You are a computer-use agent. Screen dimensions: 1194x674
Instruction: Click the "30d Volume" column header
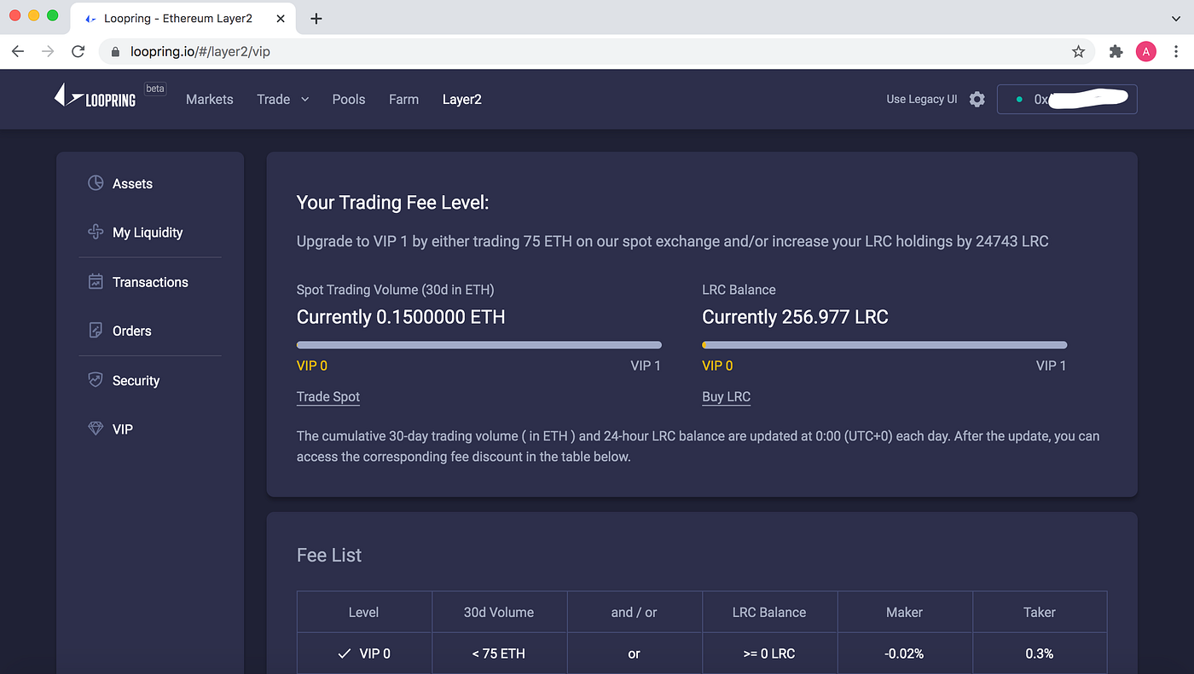point(499,612)
